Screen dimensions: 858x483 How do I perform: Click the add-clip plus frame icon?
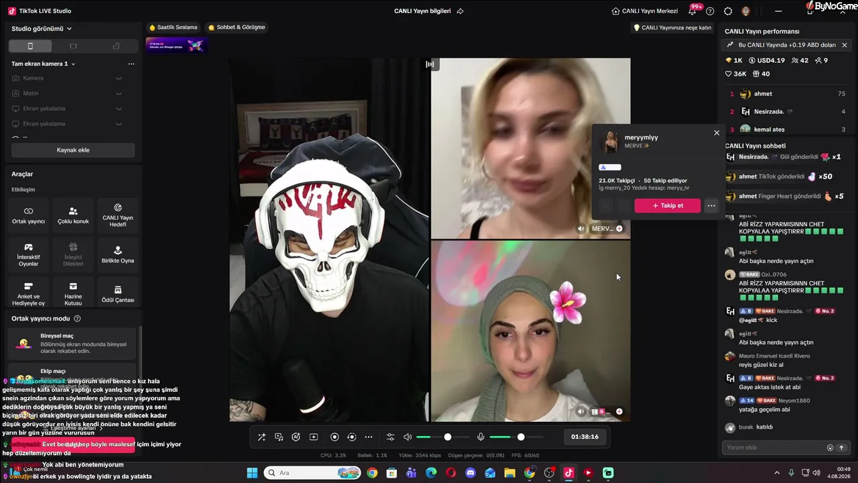(313, 437)
